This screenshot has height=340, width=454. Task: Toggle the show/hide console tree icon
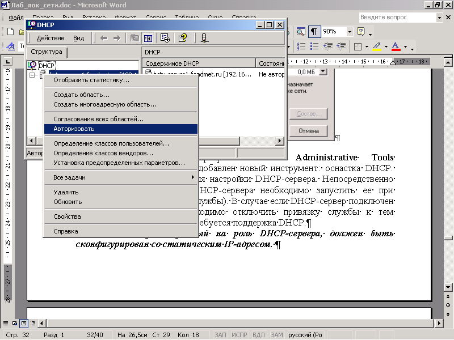pos(148,38)
